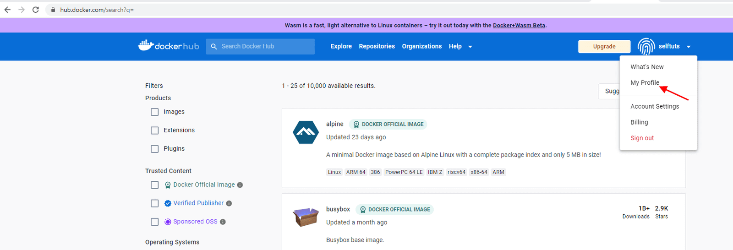
Task: Enable the Sponsored OSS filter checkbox
Action: tap(155, 222)
